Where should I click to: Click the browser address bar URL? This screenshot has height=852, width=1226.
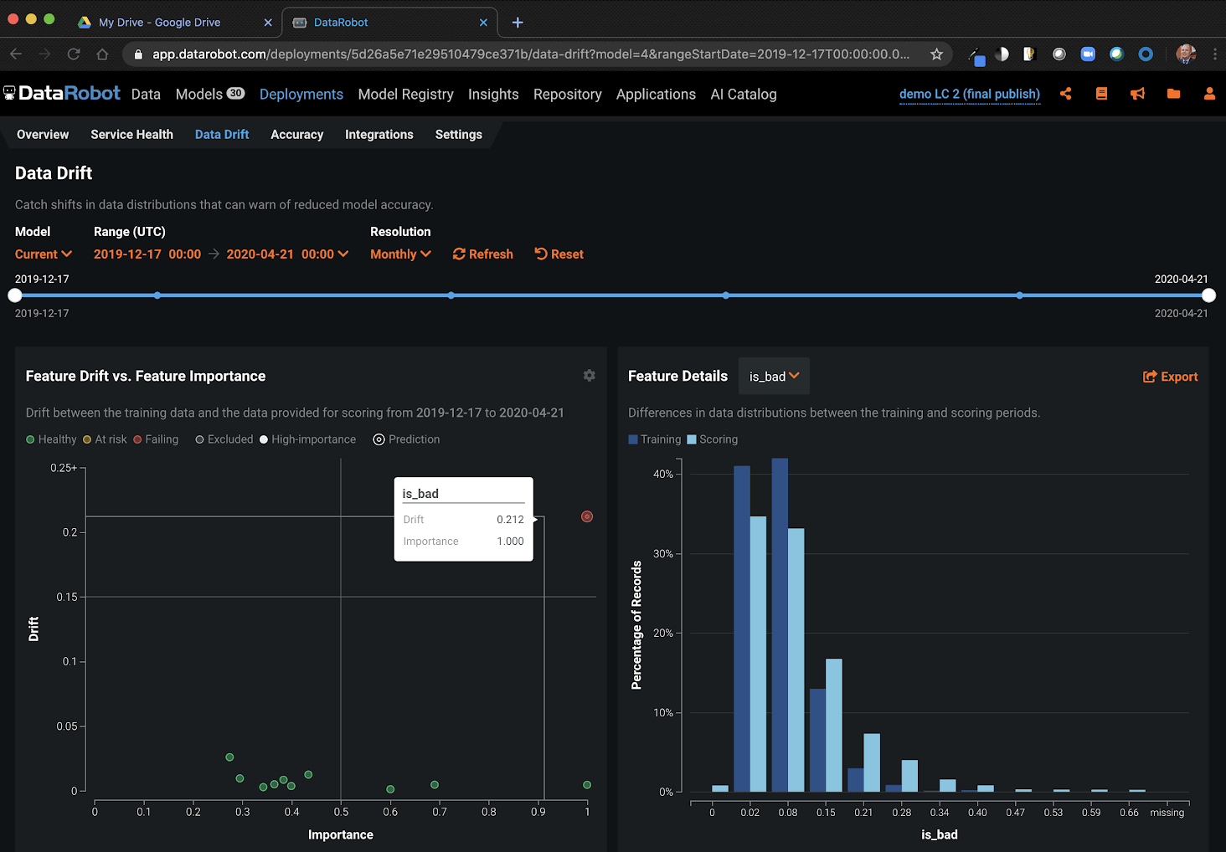[531, 54]
